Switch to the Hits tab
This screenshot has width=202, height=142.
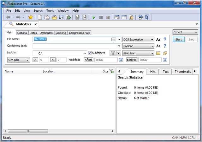(153, 72)
